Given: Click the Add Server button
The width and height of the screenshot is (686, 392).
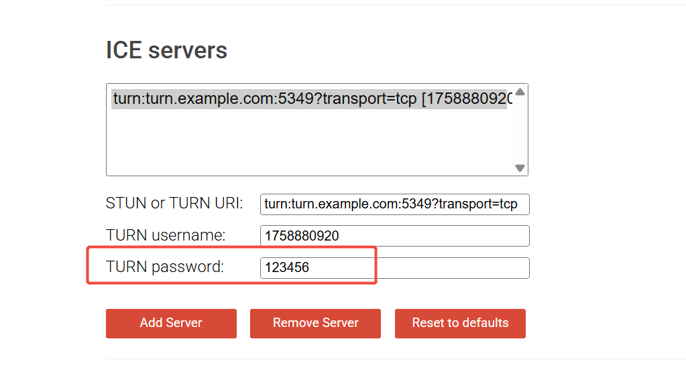Looking at the screenshot, I should tap(171, 323).
